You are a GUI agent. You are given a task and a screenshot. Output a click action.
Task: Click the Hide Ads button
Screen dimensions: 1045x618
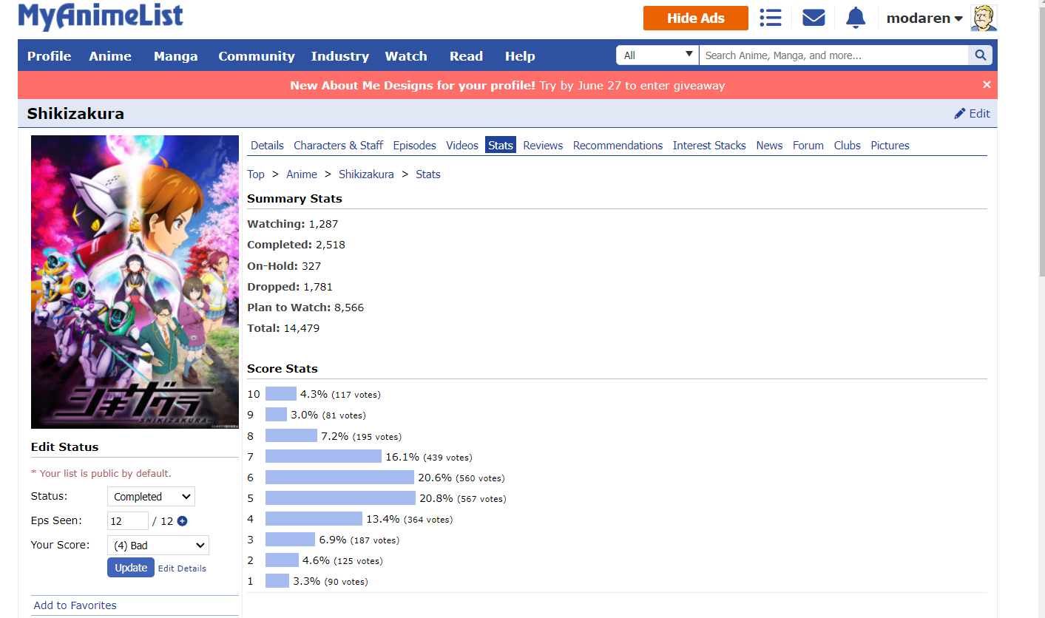click(x=695, y=18)
